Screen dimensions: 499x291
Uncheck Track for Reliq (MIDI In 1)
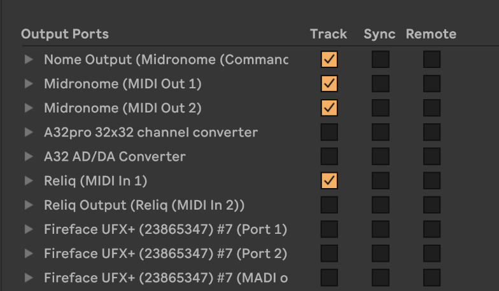click(x=329, y=181)
